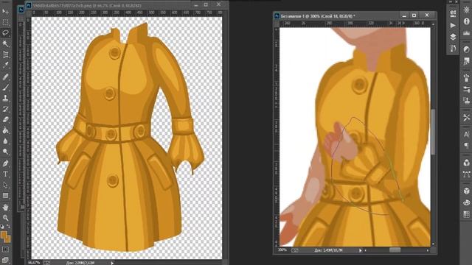The image size is (472, 265).
Task: Open the Channels panel icon
Action: point(466,163)
